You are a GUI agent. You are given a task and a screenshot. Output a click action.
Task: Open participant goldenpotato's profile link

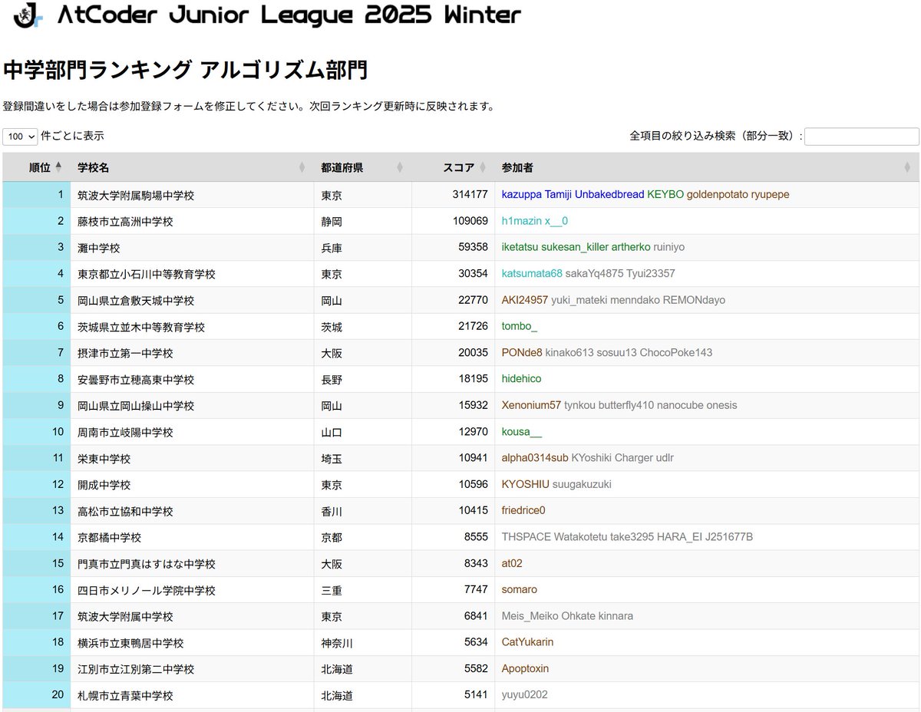pos(717,195)
